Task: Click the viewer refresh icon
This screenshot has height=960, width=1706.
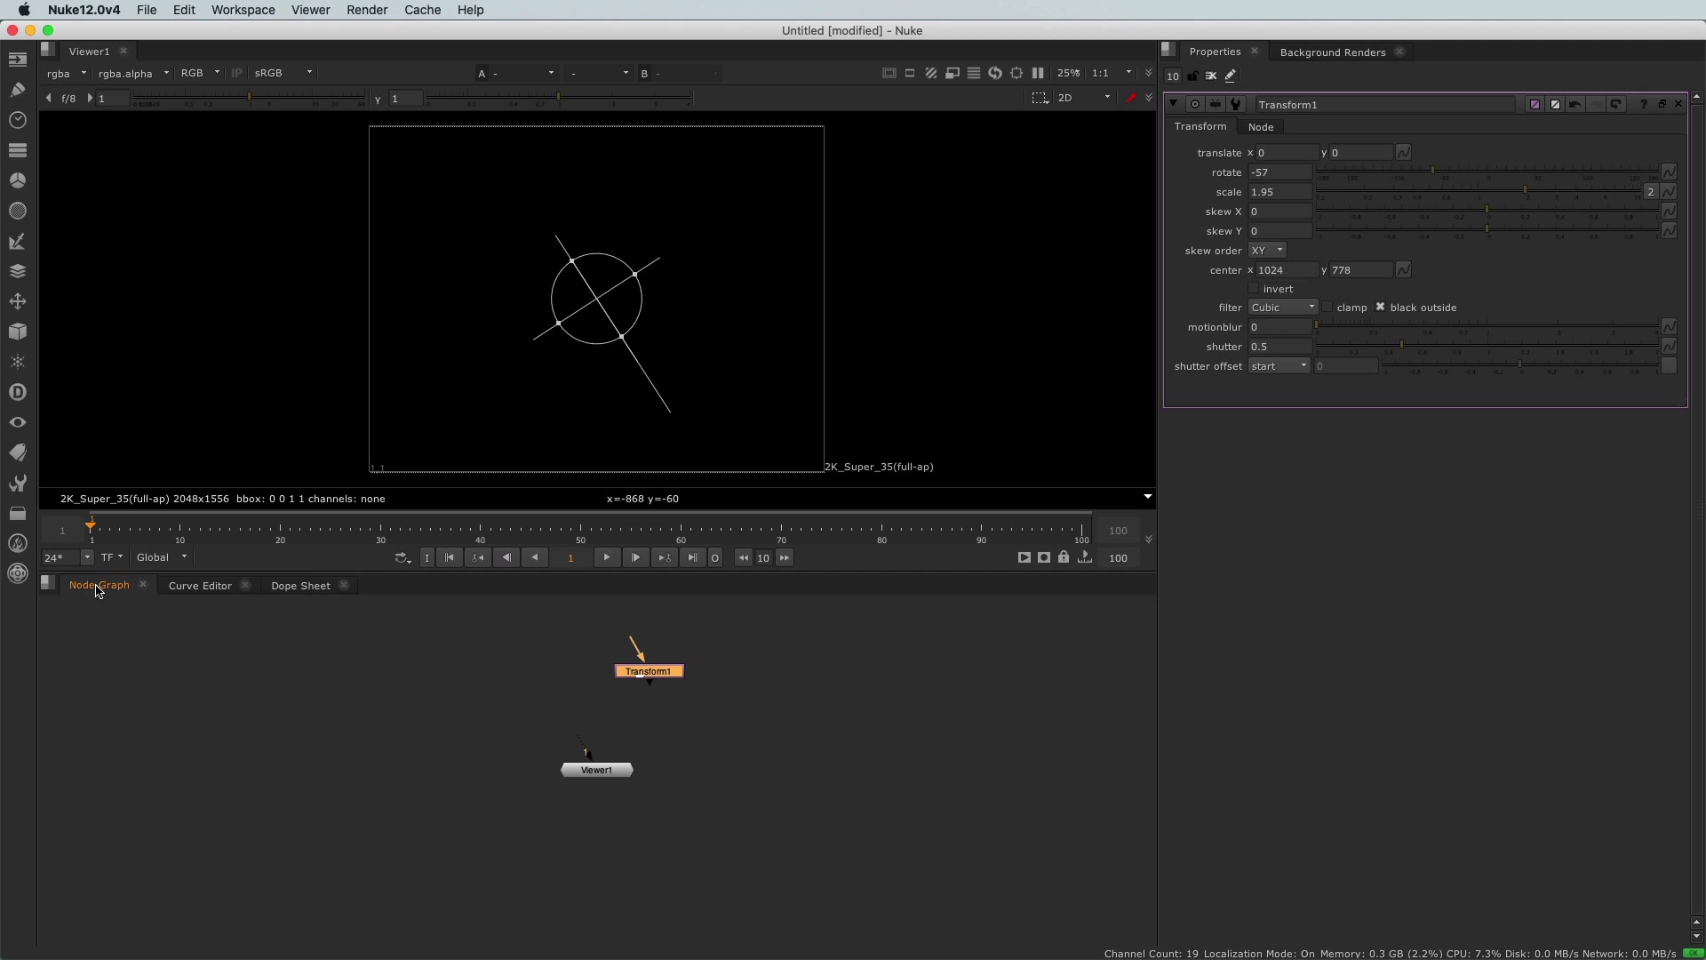Action: coord(995,74)
